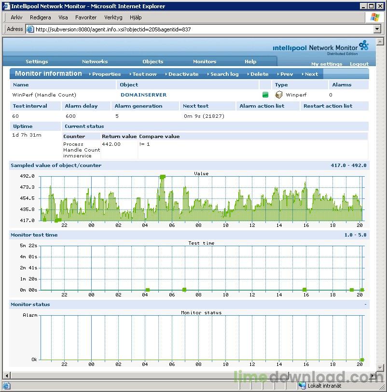
Task: Click the test time marker near 16
Action: click(x=304, y=290)
